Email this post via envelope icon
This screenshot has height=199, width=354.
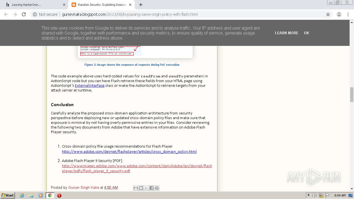click(x=136, y=188)
